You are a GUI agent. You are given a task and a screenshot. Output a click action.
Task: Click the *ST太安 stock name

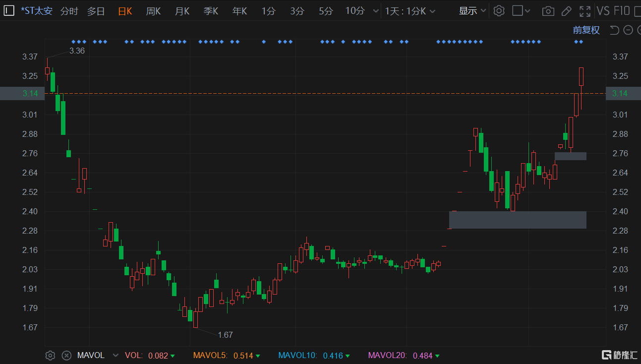(36, 11)
